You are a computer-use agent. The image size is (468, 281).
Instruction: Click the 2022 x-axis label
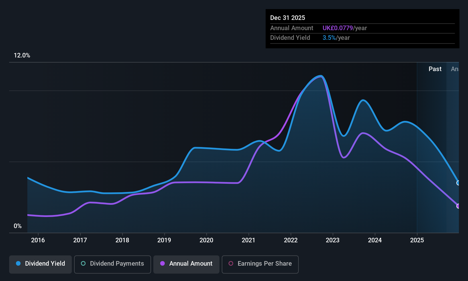click(291, 240)
